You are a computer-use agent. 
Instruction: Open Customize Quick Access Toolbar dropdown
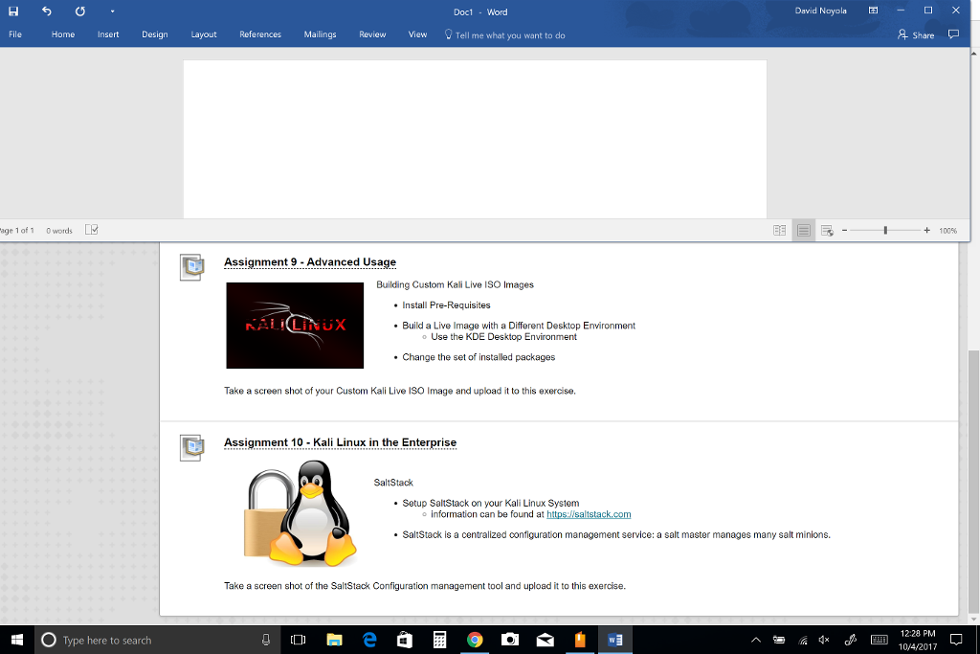pos(112,11)
